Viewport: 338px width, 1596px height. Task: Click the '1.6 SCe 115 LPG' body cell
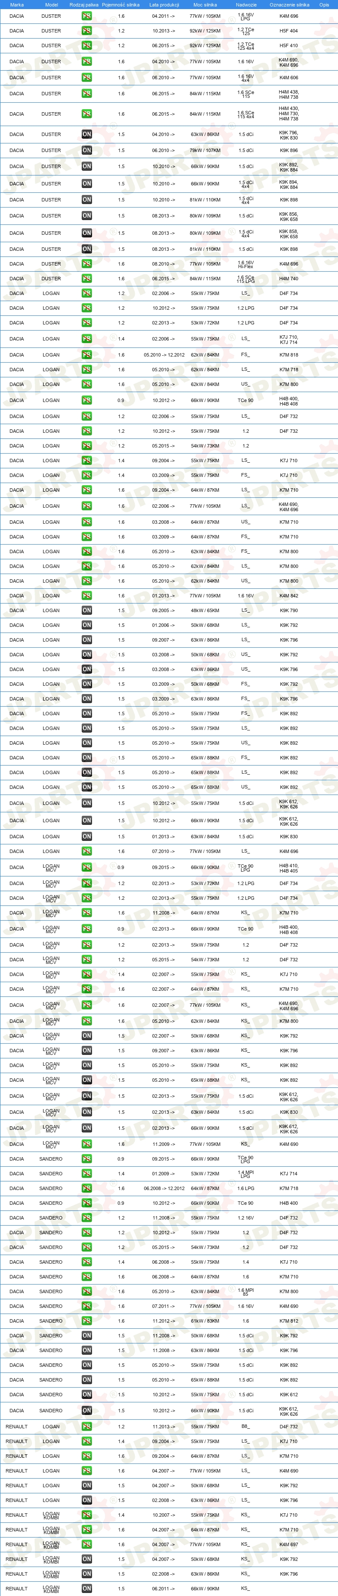point(246,279)
